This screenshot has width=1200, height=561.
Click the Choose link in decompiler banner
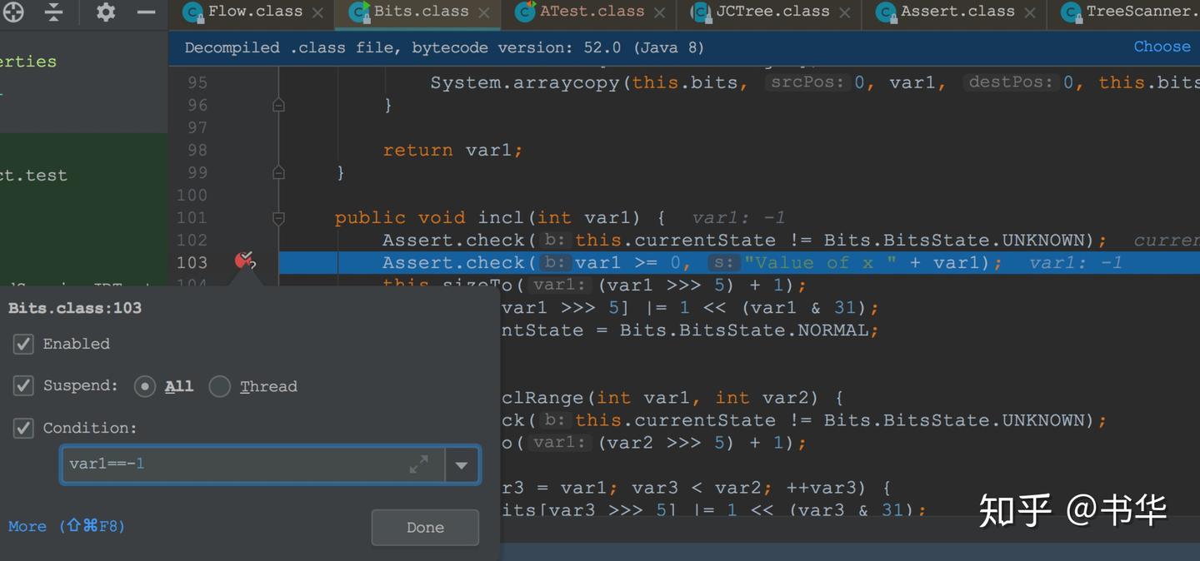1162,47
